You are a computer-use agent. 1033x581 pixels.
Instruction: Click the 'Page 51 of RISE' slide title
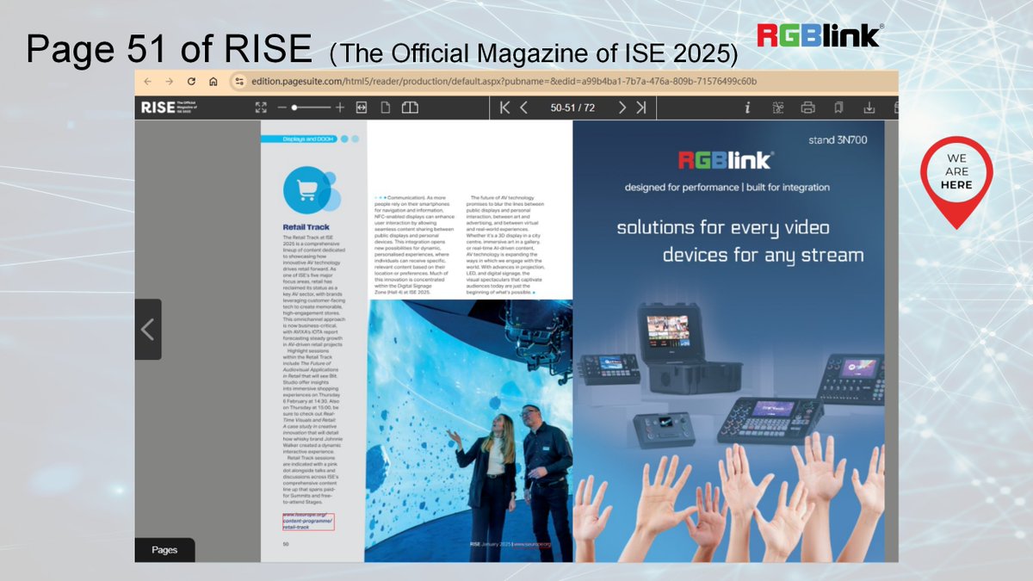(x=169, y=50)
